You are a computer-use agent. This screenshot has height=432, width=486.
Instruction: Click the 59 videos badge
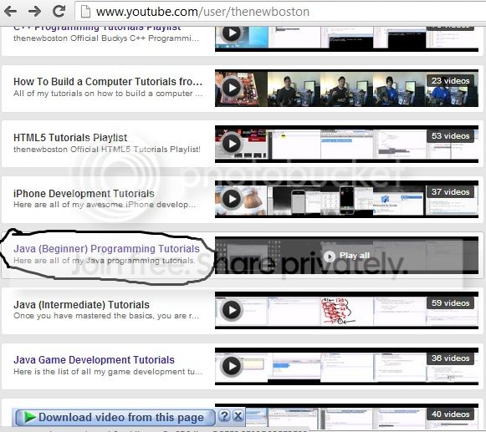(x=450, y=302)
